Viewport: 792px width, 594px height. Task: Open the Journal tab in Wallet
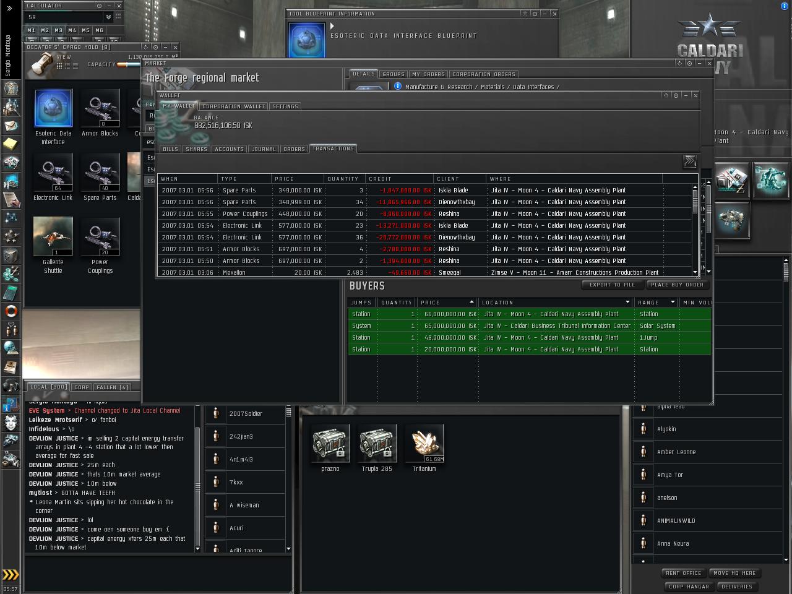point(264,149)
